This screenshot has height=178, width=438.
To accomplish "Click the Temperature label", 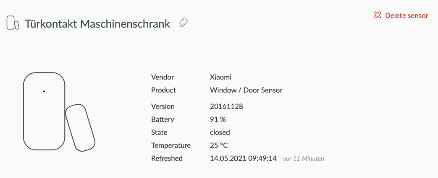I will click(171, 145).
